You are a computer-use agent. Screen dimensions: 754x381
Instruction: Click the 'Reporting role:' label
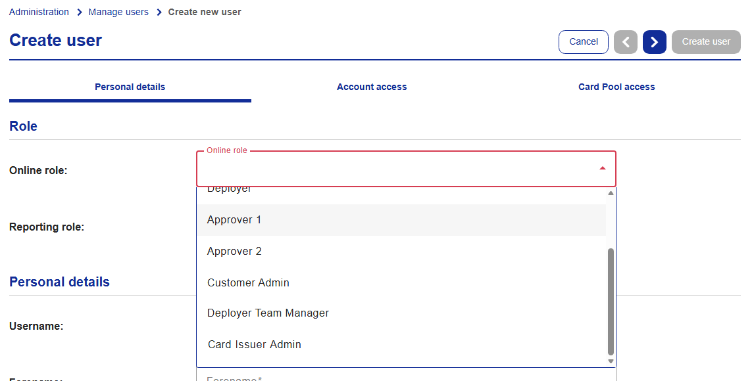(x=47, y=227)
